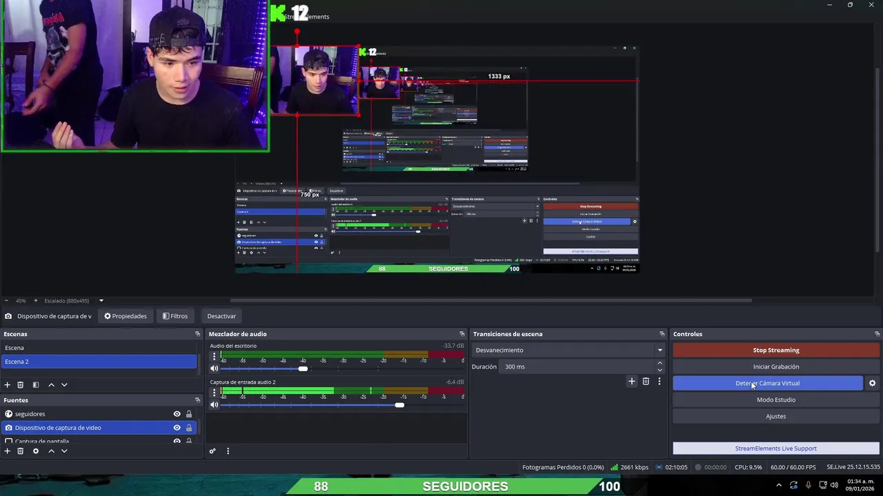Click Detener Cámara Virtual
The image size is (883, 496).
point(768,383)
